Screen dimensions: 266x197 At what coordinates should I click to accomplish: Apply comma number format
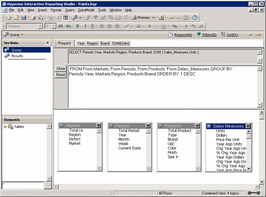coord(186,26)
